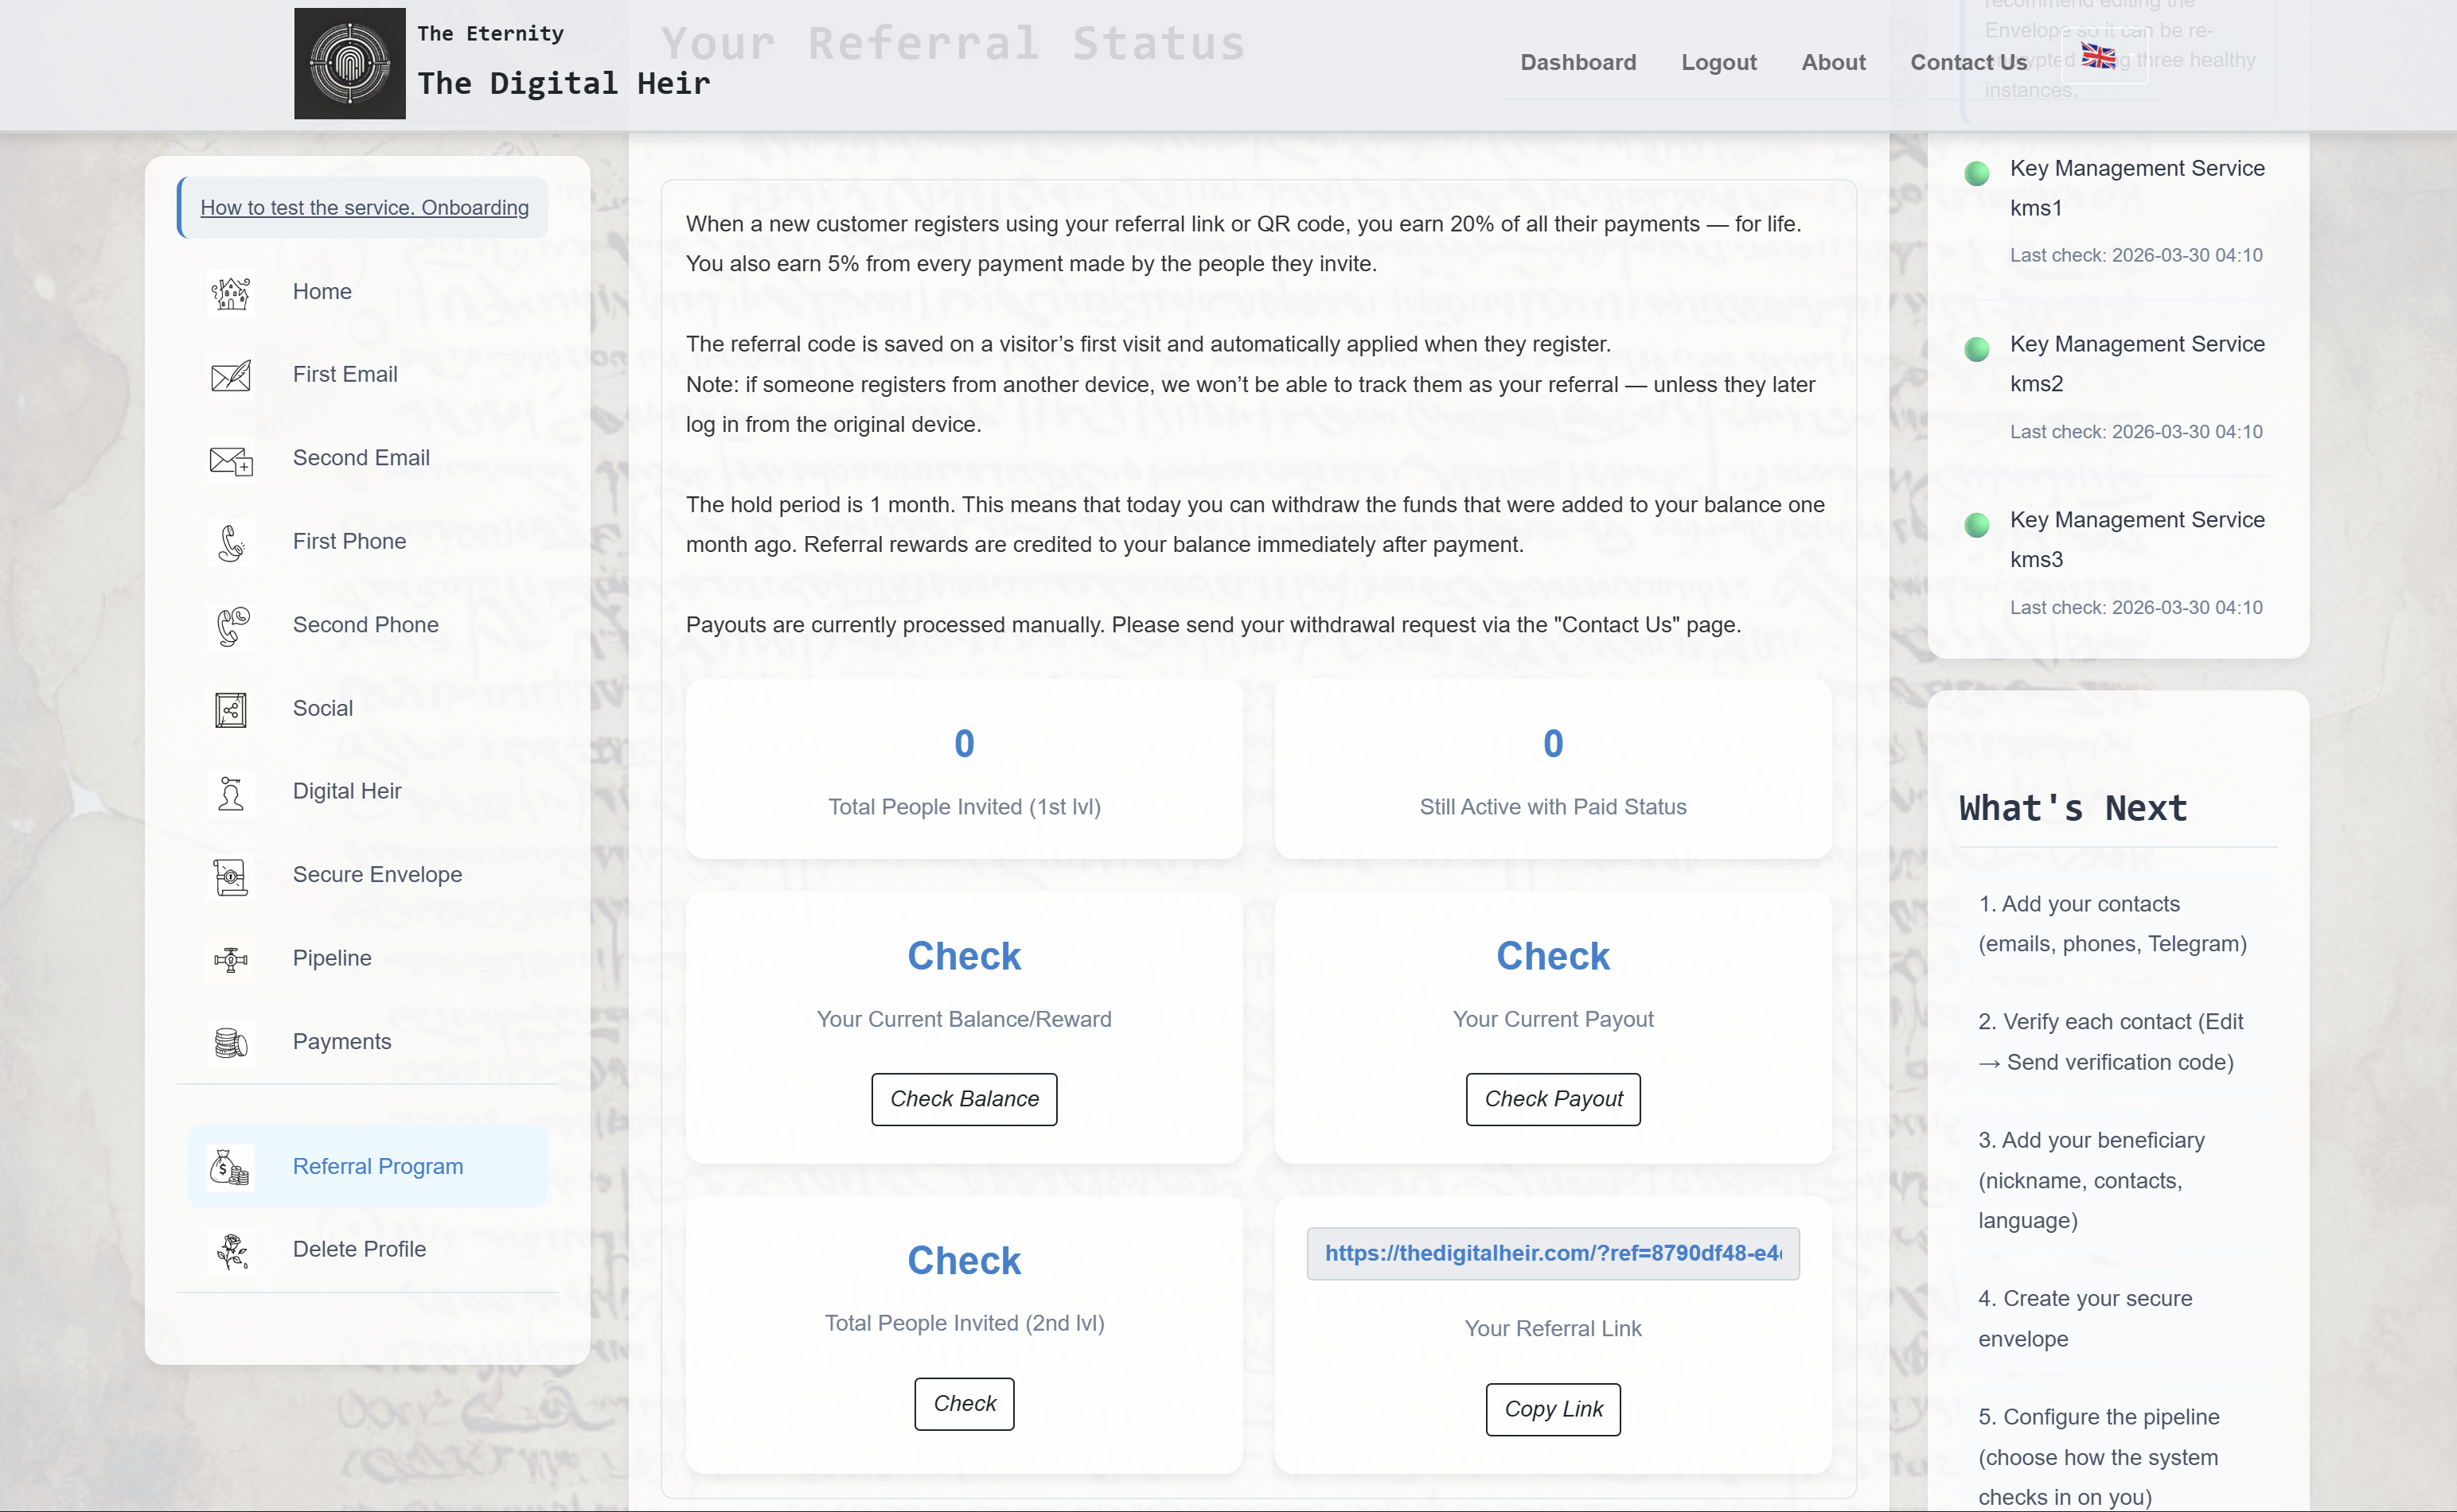2457x1512 pixels.
Task: Click the Secure Envelope scroll icon
Action: (x=231, y=875)
